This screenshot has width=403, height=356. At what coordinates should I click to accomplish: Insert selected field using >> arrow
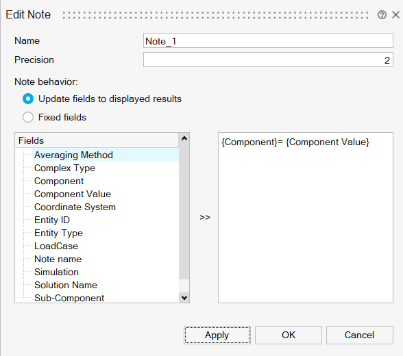[205, 218]
